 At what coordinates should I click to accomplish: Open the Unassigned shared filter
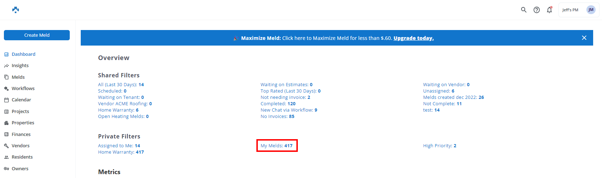point(438,91)
